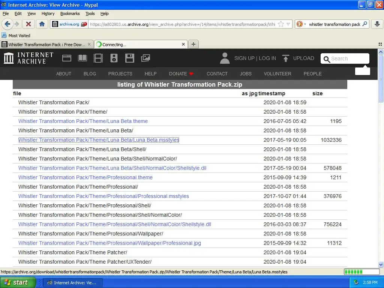Click the Internet Archive Search field
Image resolution: width=384 pixels, height=288 pixels.
(x=345, y=58)
